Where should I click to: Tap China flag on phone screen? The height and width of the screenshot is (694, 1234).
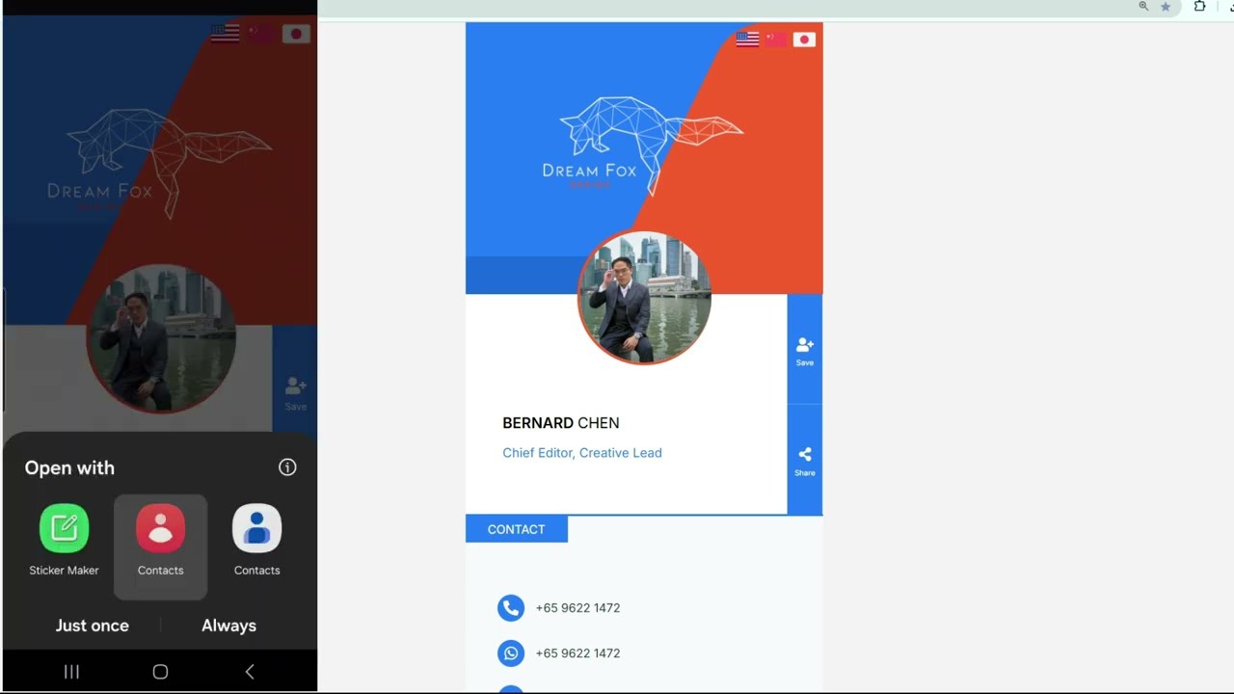[260, 34]
